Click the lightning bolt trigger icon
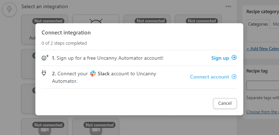The width and height of the screenshot is (279, 135). pos(9,9)
